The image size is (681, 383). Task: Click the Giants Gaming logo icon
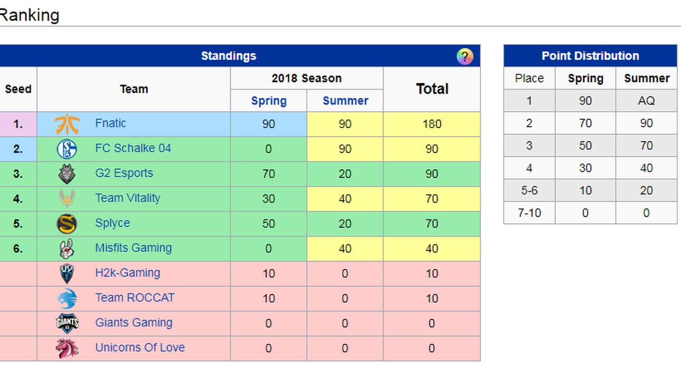pyautogui.click(x=67, y=323)
